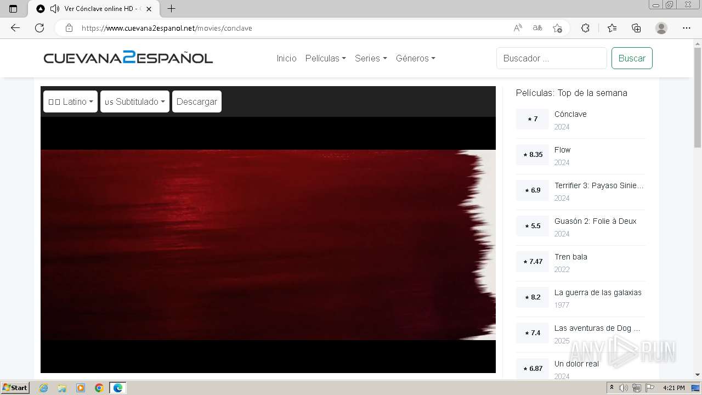
Task: Select Microsoft Edge on the taskbar
Action: [118, 388]
